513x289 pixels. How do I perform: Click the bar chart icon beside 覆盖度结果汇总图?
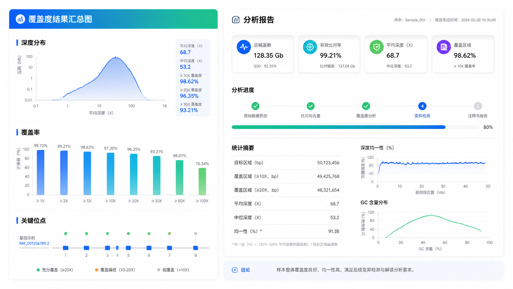20,19
